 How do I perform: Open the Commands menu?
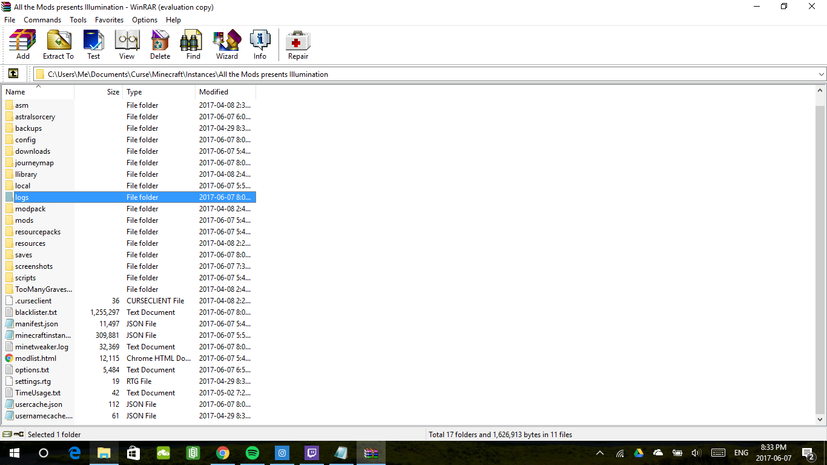(x=42, y=20)
